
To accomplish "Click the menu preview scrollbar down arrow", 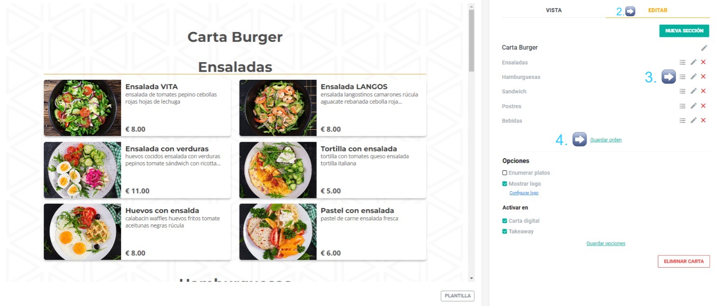I will tap(471, 279).
